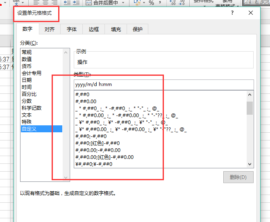Viewport: 270px width, 222px height.
Task: Select 自定义 category
Action: [x=41, y=129]
